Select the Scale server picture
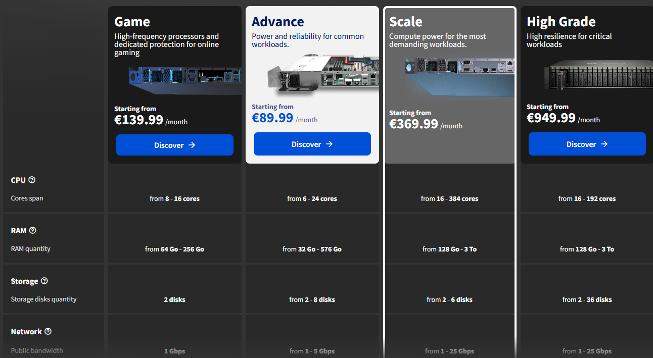This screenshot has width=653, height=358. pyautogui.click(x=459, y=77)
